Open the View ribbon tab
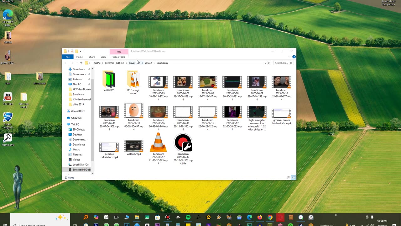 103,57
